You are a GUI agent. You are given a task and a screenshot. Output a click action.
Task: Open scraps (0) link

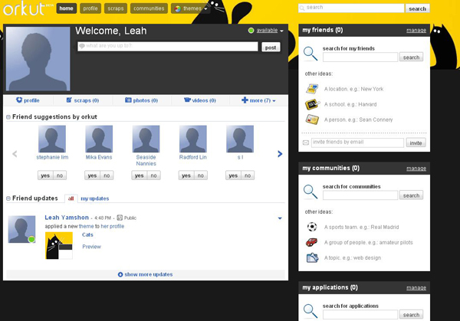(83, 100)
